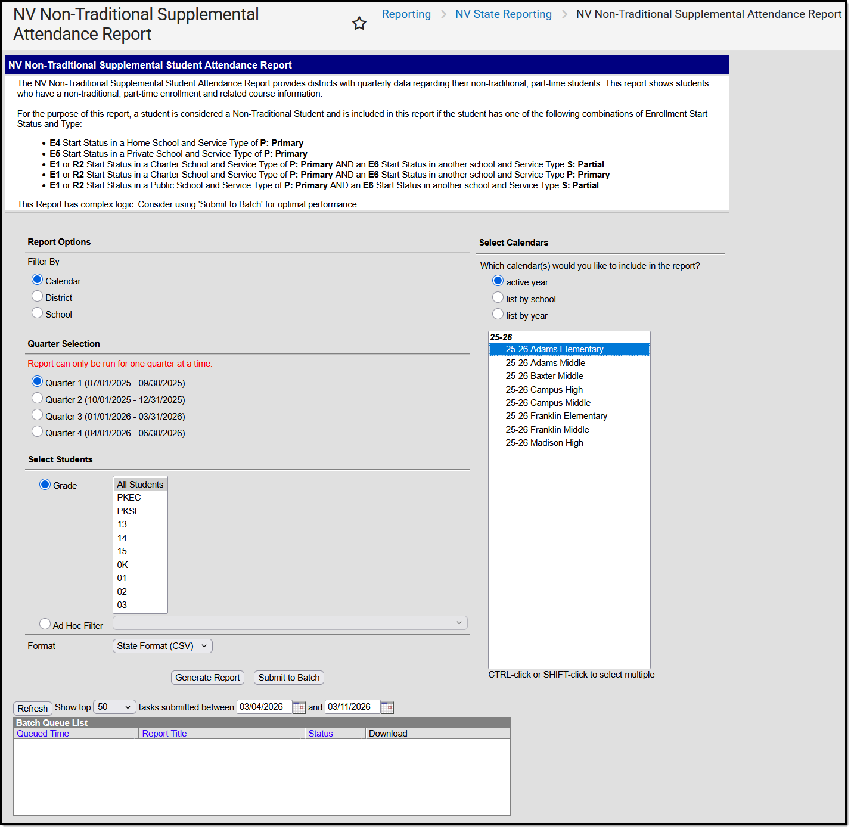Screen dimensions: 851x829
Task: Select PKEC in grade list
Action: point(140,498)
